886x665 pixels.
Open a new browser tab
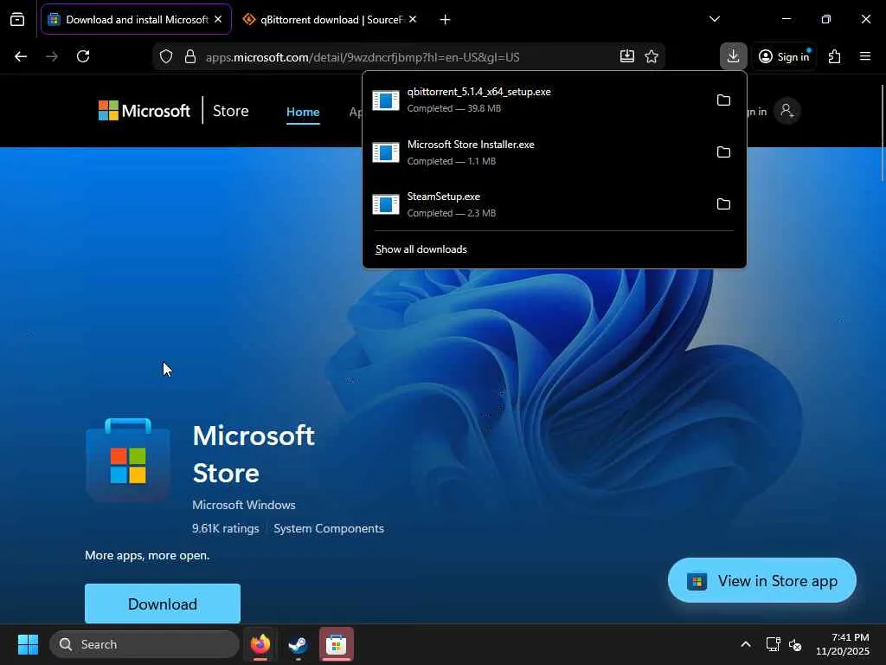coord(446,20)
